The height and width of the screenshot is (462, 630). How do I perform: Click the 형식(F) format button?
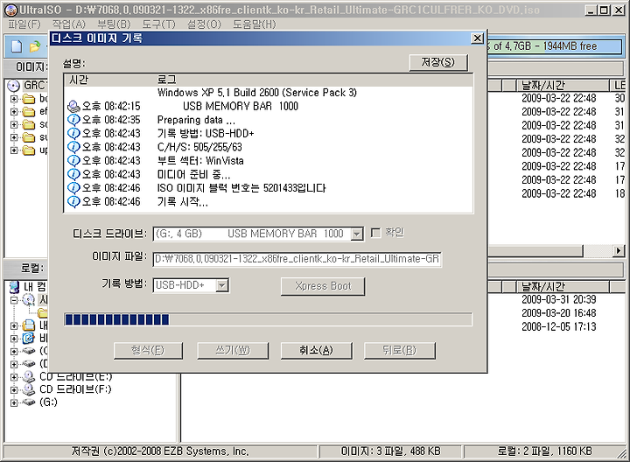click(x=148, y=350)
